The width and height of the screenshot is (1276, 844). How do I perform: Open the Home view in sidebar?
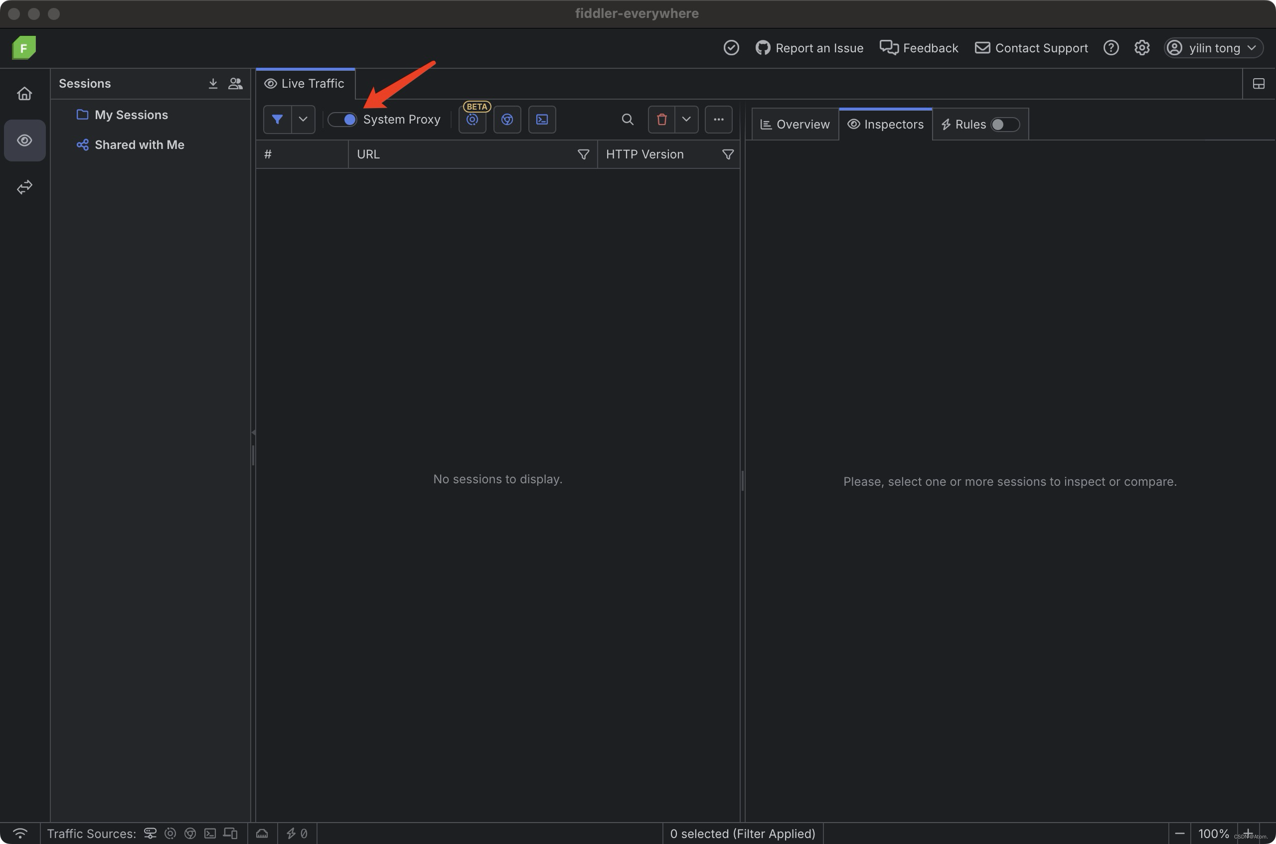pyautogui.click(x=24, y=94)
